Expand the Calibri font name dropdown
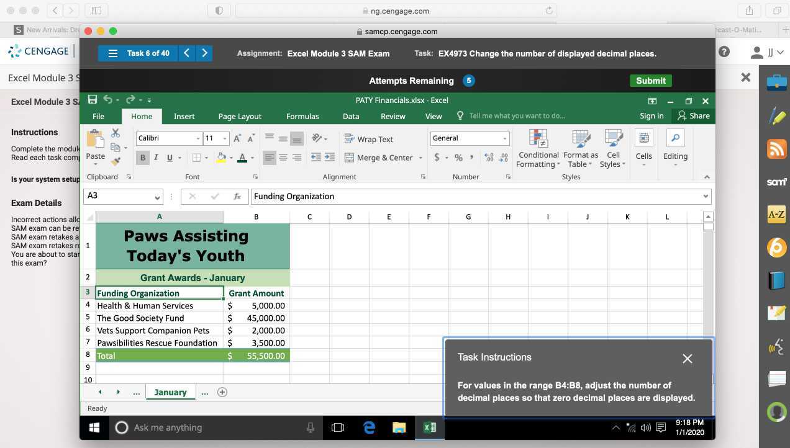Image resolution: width=790 pixels, height=448 pixels. [197, 138]
